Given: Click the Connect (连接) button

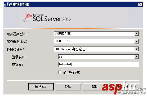Looking at the screenshot, I should pos(41,87).
